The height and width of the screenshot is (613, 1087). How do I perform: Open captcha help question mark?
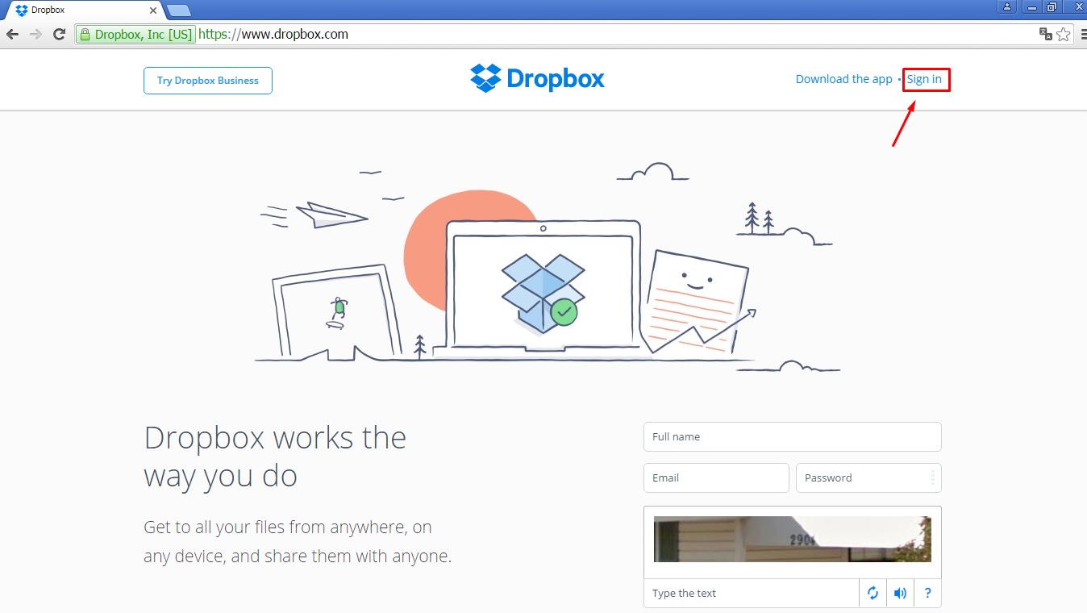(x=927, y=594)
